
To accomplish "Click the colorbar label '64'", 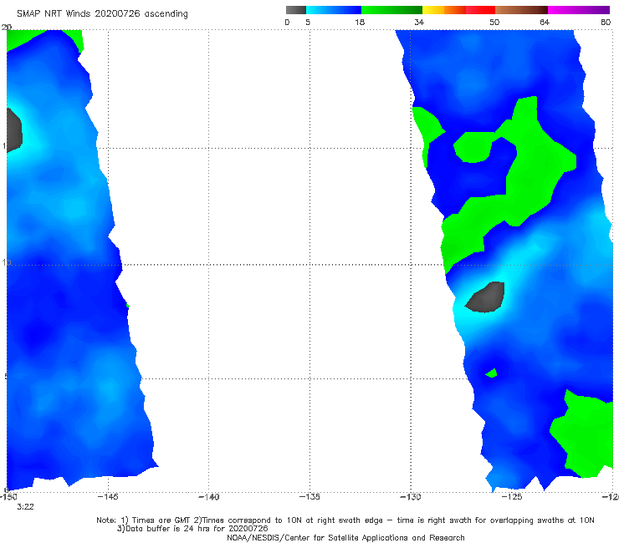I will tap(545, 22).
